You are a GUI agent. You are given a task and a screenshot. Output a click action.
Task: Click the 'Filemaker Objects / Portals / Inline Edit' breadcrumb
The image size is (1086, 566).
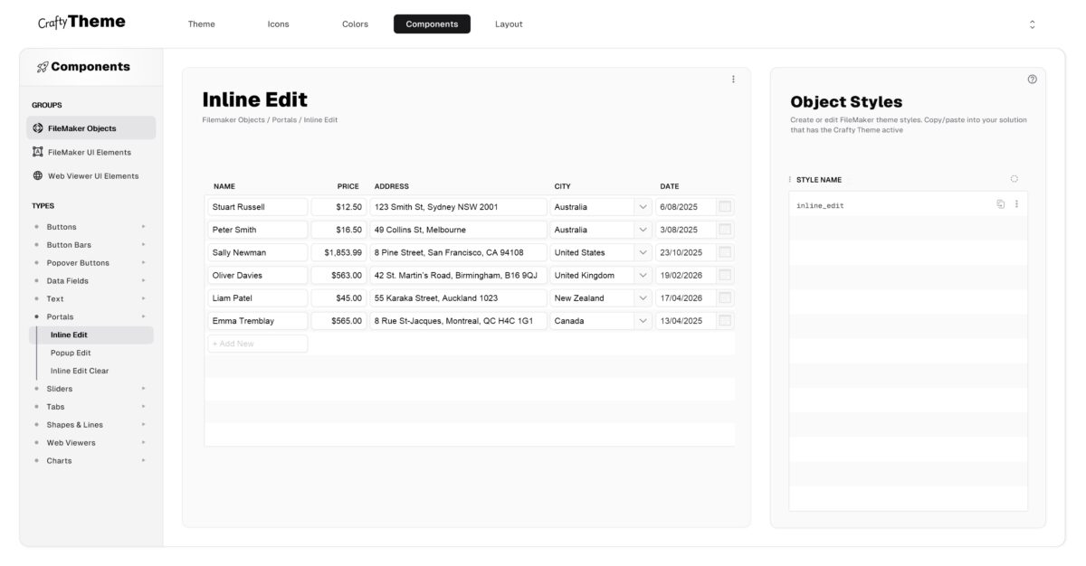(x=270, y=119)
